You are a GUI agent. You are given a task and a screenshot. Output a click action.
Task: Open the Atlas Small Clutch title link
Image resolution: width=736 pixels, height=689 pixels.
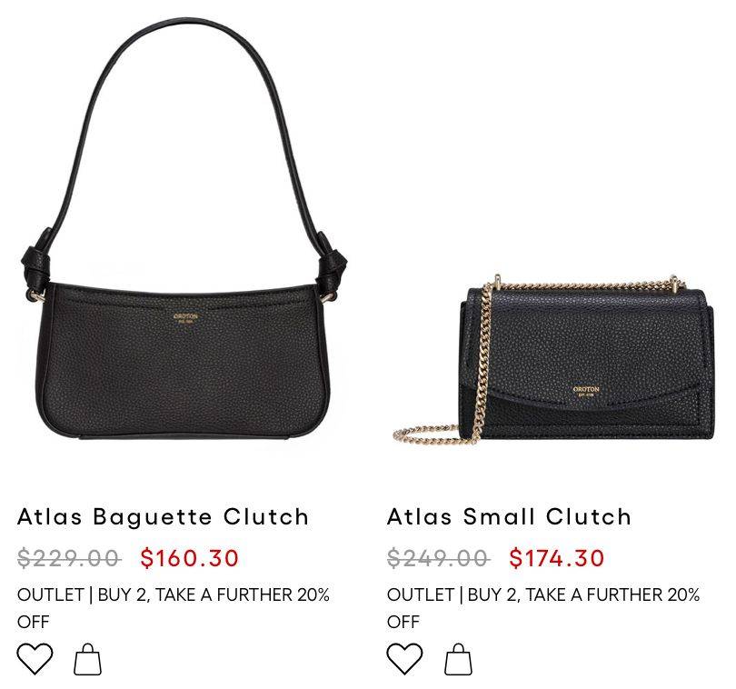[509, 516]
